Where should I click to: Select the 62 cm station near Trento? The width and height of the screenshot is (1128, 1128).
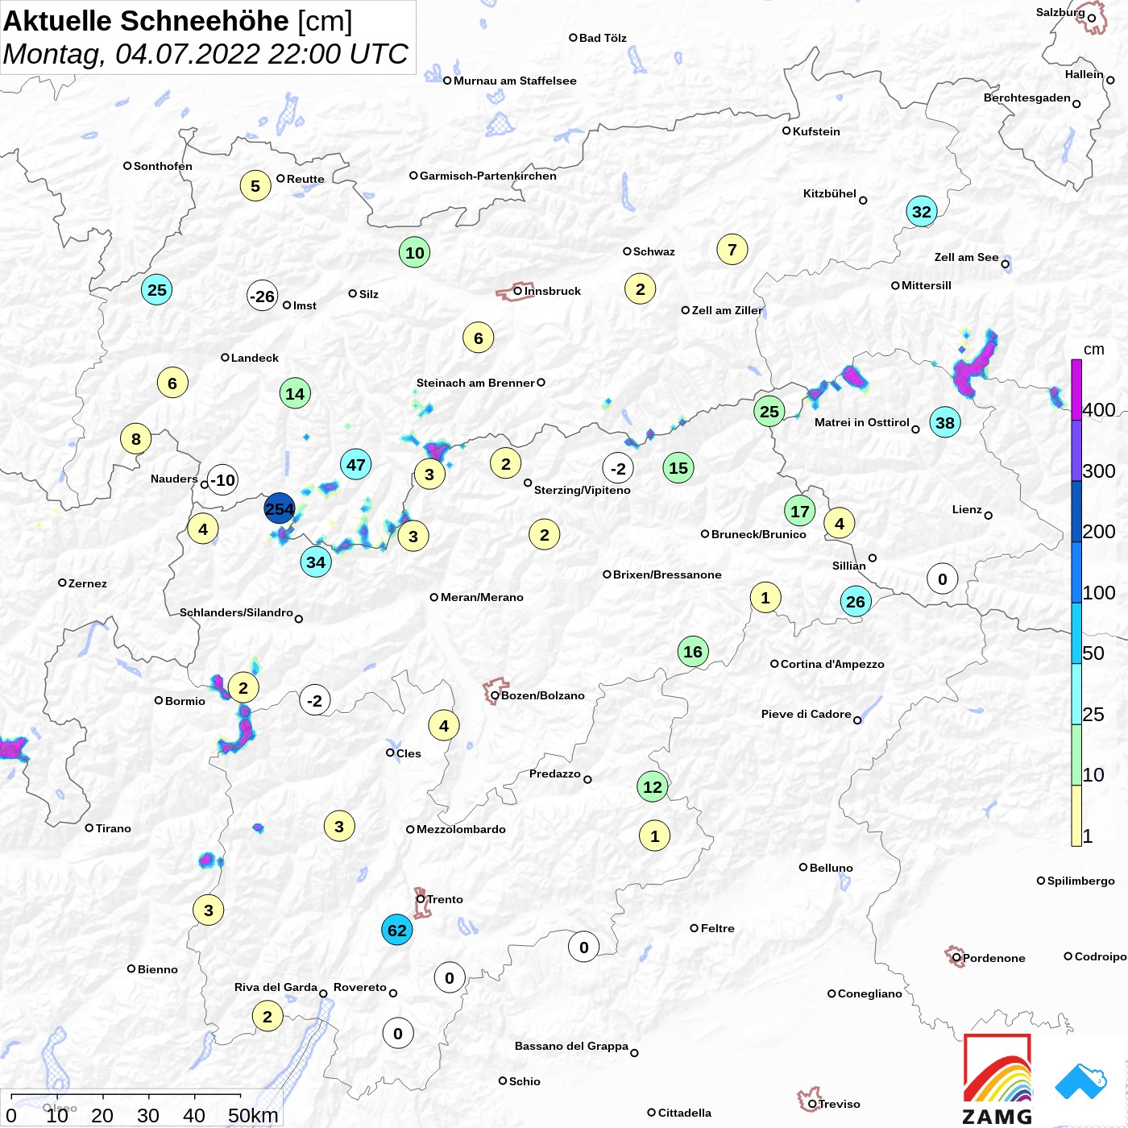pyautogui.click(x=397, y=931)
